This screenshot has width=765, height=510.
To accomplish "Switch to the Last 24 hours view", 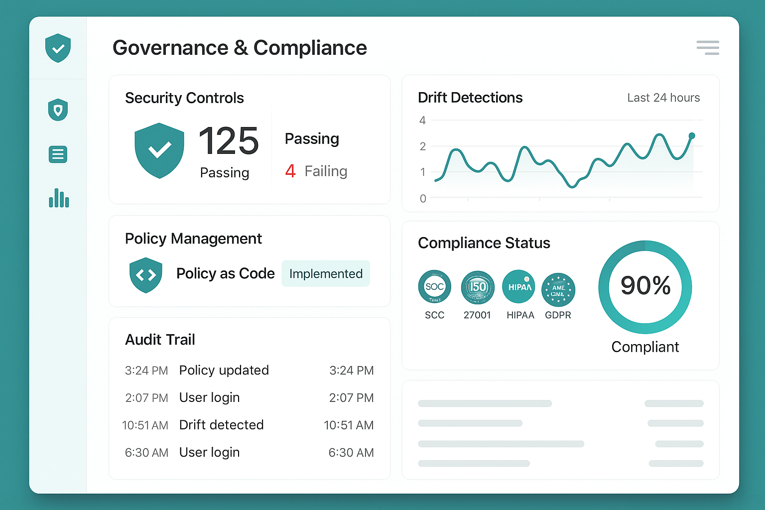I will [663, 98].
